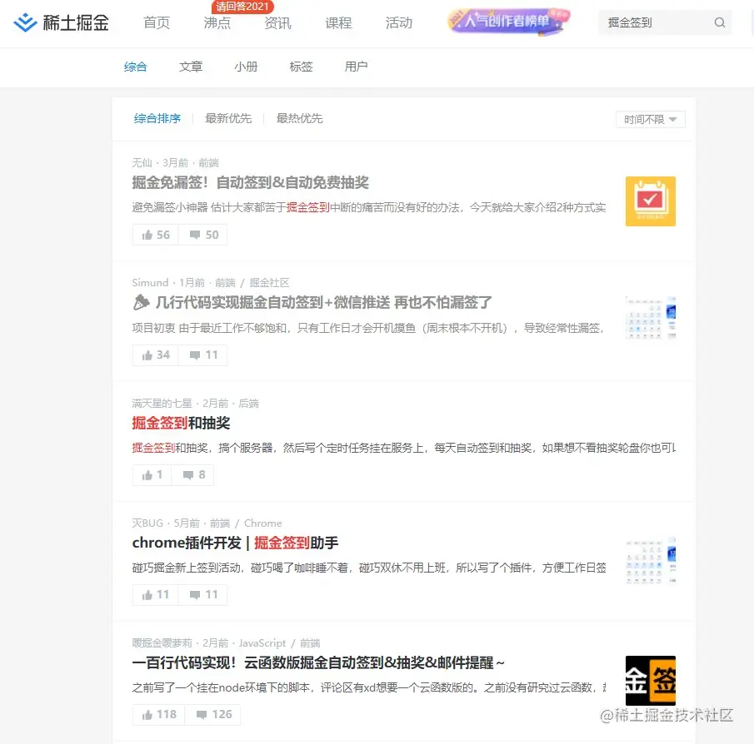
Task: Go to 首页 in top navigation
Action: point(157,22)
